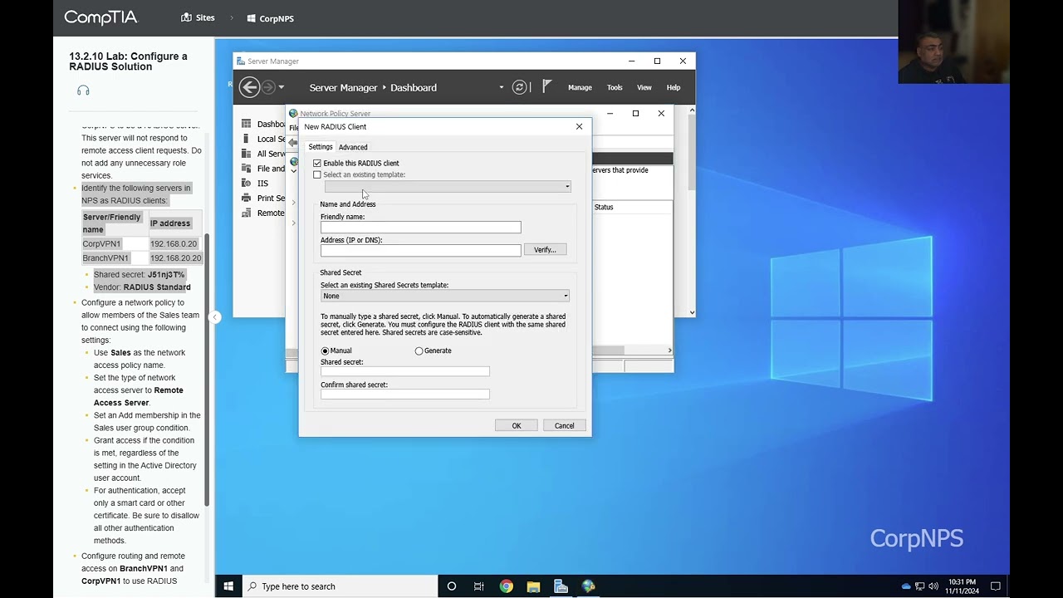
Task: Click the Verify address button
Action: [x=545, y=250]
